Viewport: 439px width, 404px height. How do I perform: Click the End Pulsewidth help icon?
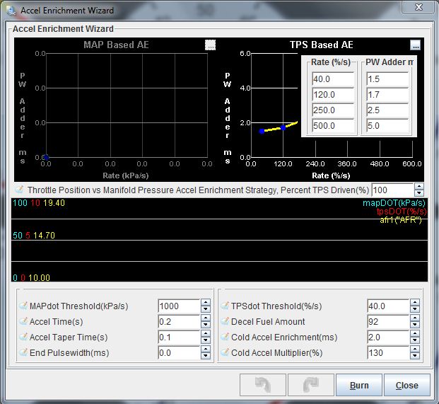tap(21, 353)
